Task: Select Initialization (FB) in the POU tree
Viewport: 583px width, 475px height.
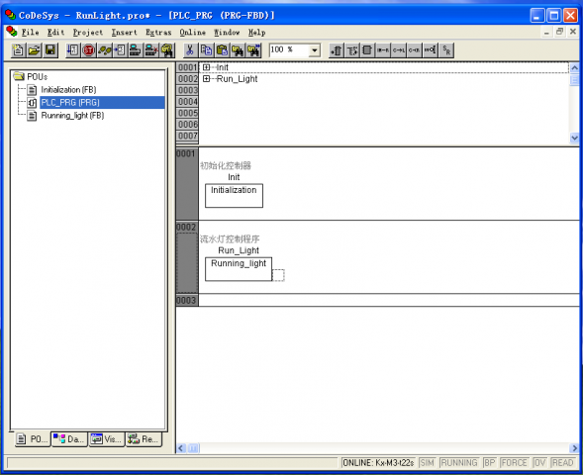Action: point(68,90)
